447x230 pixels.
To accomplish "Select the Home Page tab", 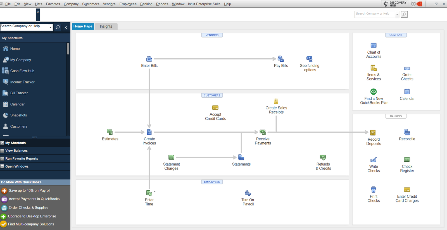I will coord(83,26).
